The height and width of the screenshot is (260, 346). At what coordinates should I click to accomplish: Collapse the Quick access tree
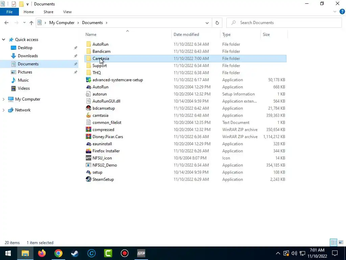point(3,40)
